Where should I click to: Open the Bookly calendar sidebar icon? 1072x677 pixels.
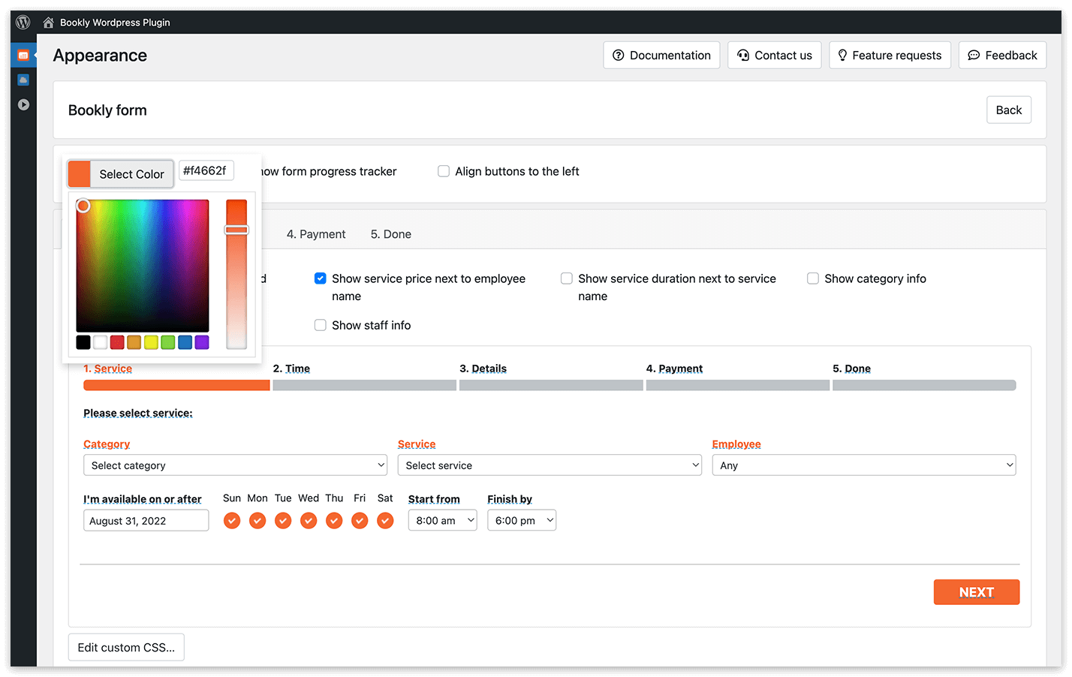point(23,55)
